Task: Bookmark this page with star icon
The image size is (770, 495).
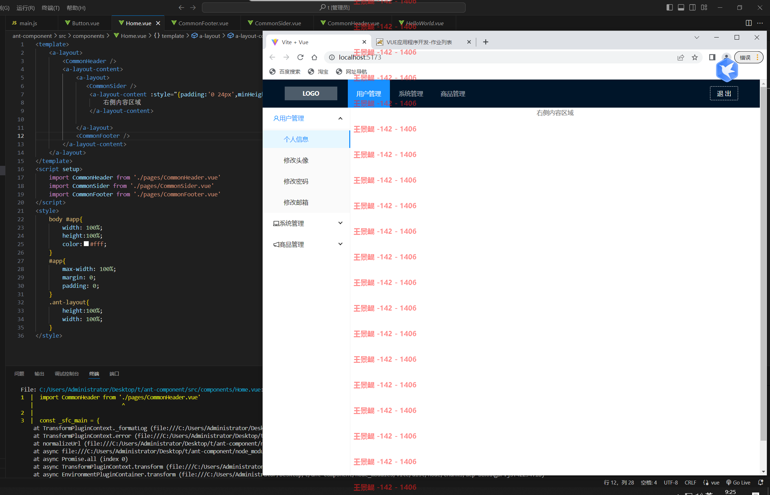Action: [695, 57]
